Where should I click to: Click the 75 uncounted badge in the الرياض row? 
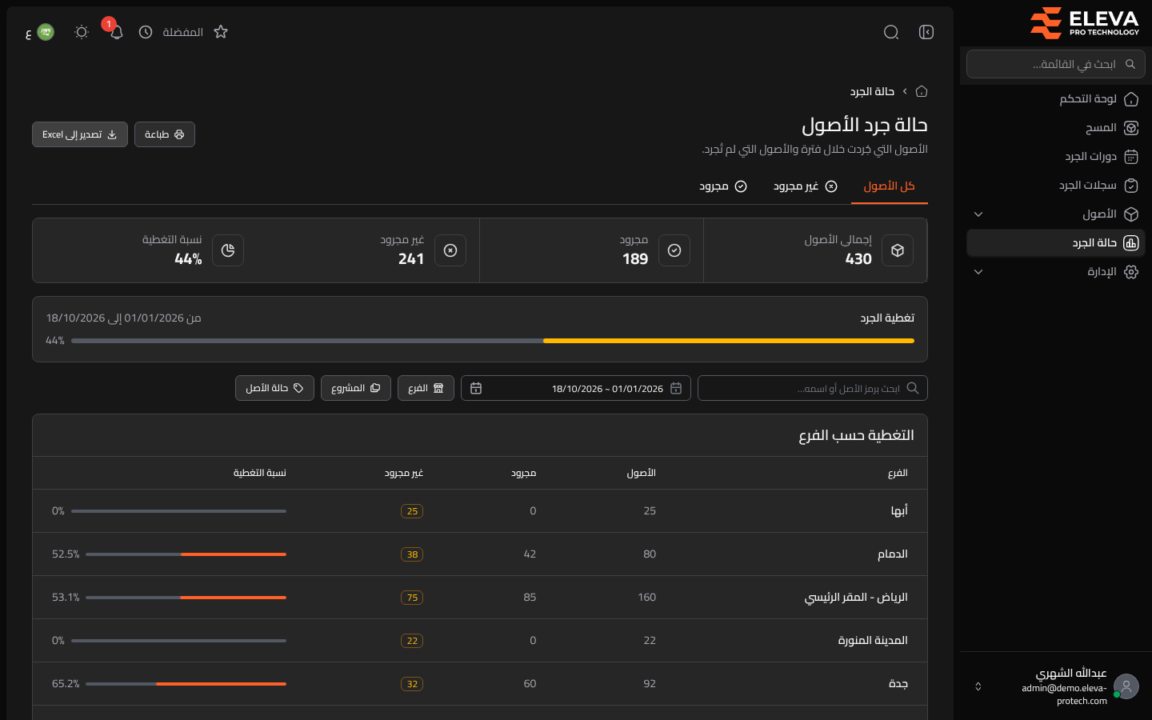[412, 598]
